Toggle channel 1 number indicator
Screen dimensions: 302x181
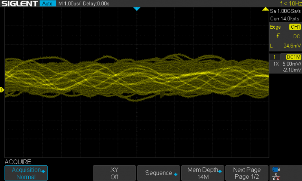275,57
